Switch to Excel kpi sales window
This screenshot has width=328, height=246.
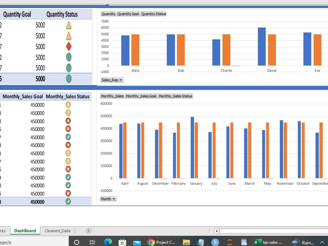[x=268, y=242]
